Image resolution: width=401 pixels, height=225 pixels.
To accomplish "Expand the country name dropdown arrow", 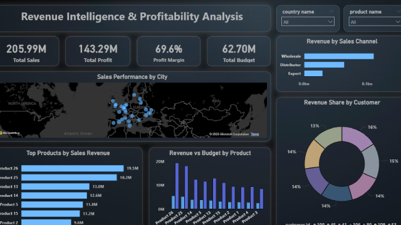I will [330, 22].
